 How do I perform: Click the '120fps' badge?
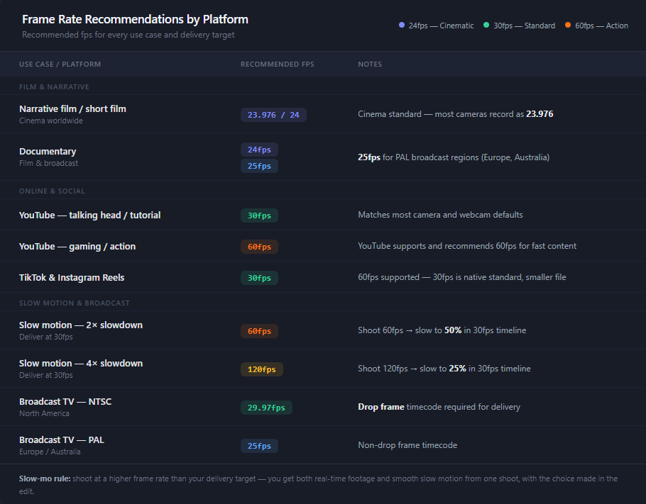(262, 369)
